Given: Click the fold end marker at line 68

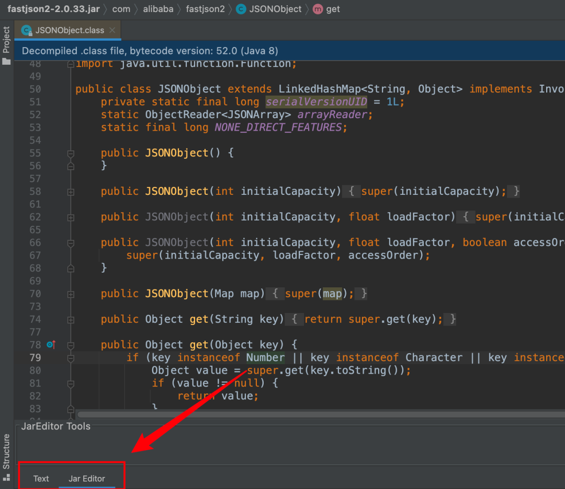Looking at the screenshot, I should click(71, 269).
